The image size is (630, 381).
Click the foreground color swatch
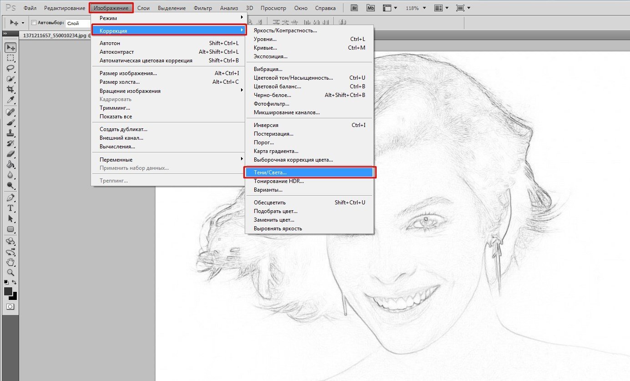[x=8, y=291]
